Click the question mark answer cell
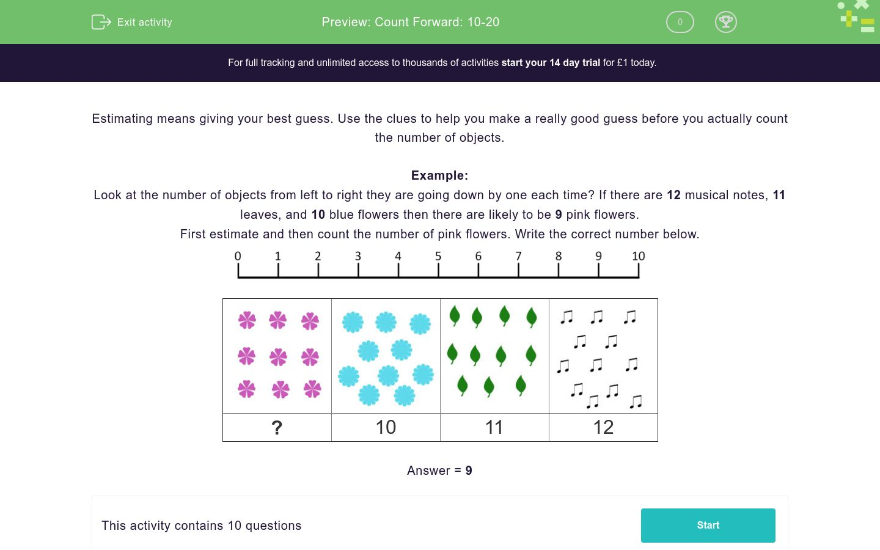Image resolution: width=880 pixels, height=550 pixels. coord(277,427)
